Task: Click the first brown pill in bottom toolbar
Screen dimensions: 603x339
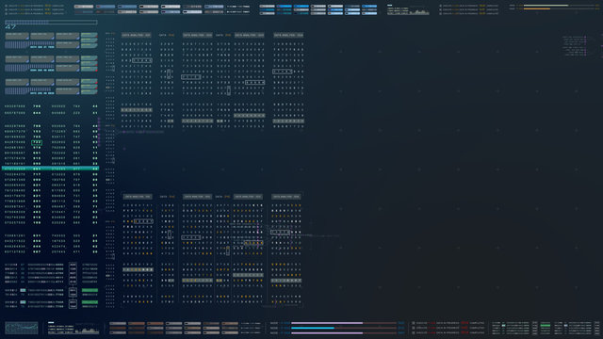Action: click(x=136, y=324)
